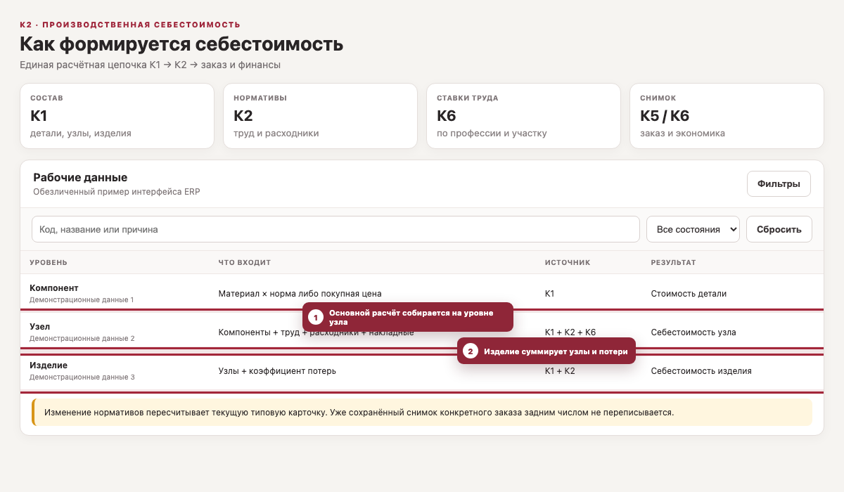The image size is (844, 492).
Task: Sort by the Уровень column header
Action: coord(49,262)
